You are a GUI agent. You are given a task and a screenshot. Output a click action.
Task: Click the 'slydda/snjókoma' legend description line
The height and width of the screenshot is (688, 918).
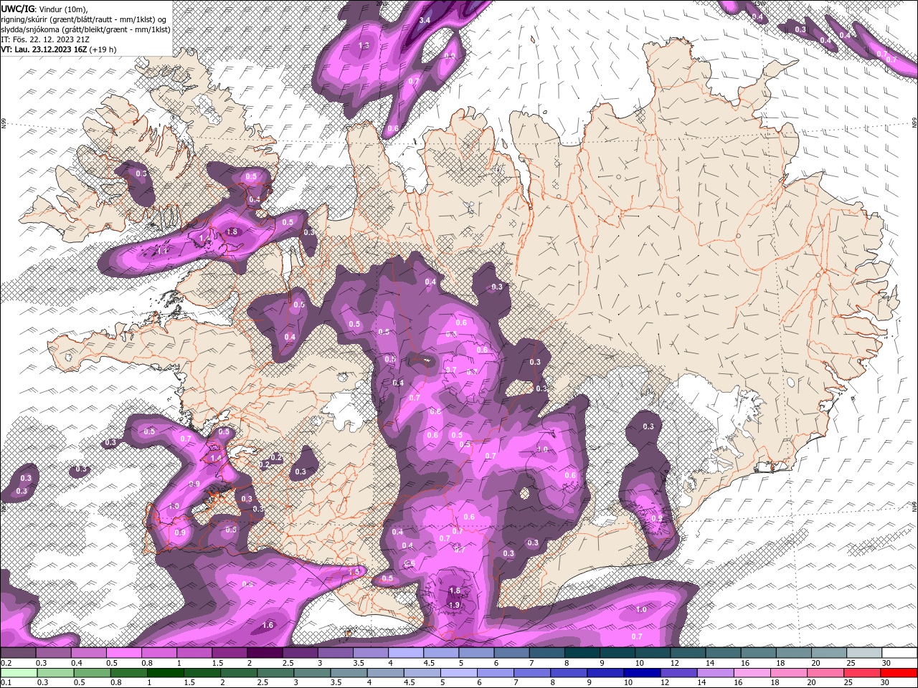[85, 29]
